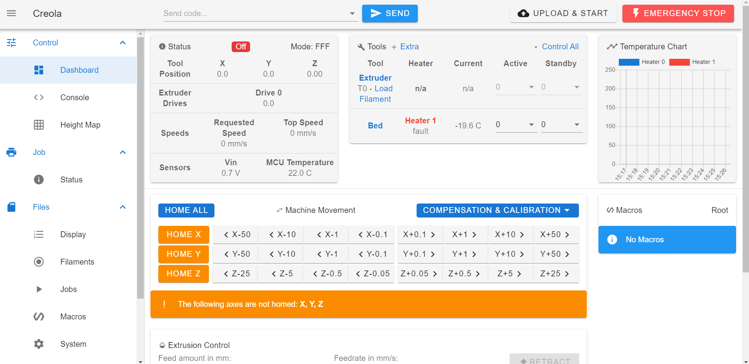This screenshot has height=364, width=749.
Task: Open Extruder standby temperature dropdown
Action: point(577,87)
